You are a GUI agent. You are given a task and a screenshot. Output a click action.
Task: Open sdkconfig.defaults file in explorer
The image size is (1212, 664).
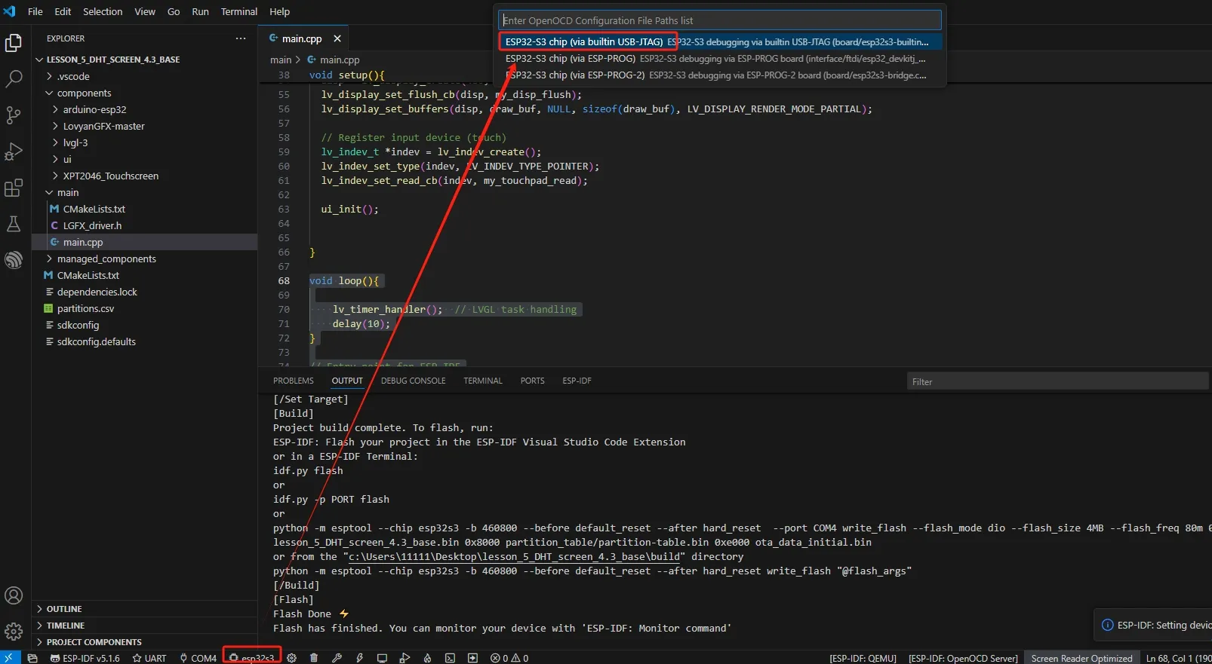(x=96, y=341)
